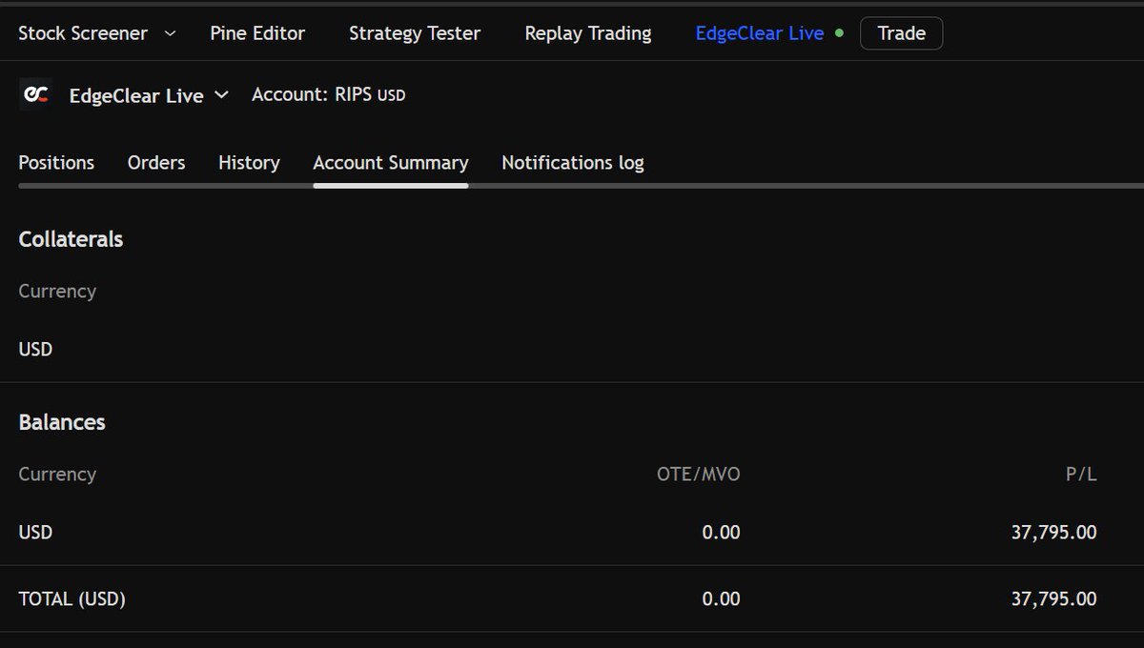This screenshot has width=1144, height=648.
Task: Switch to the Positions tab
Action: point(56,163)
